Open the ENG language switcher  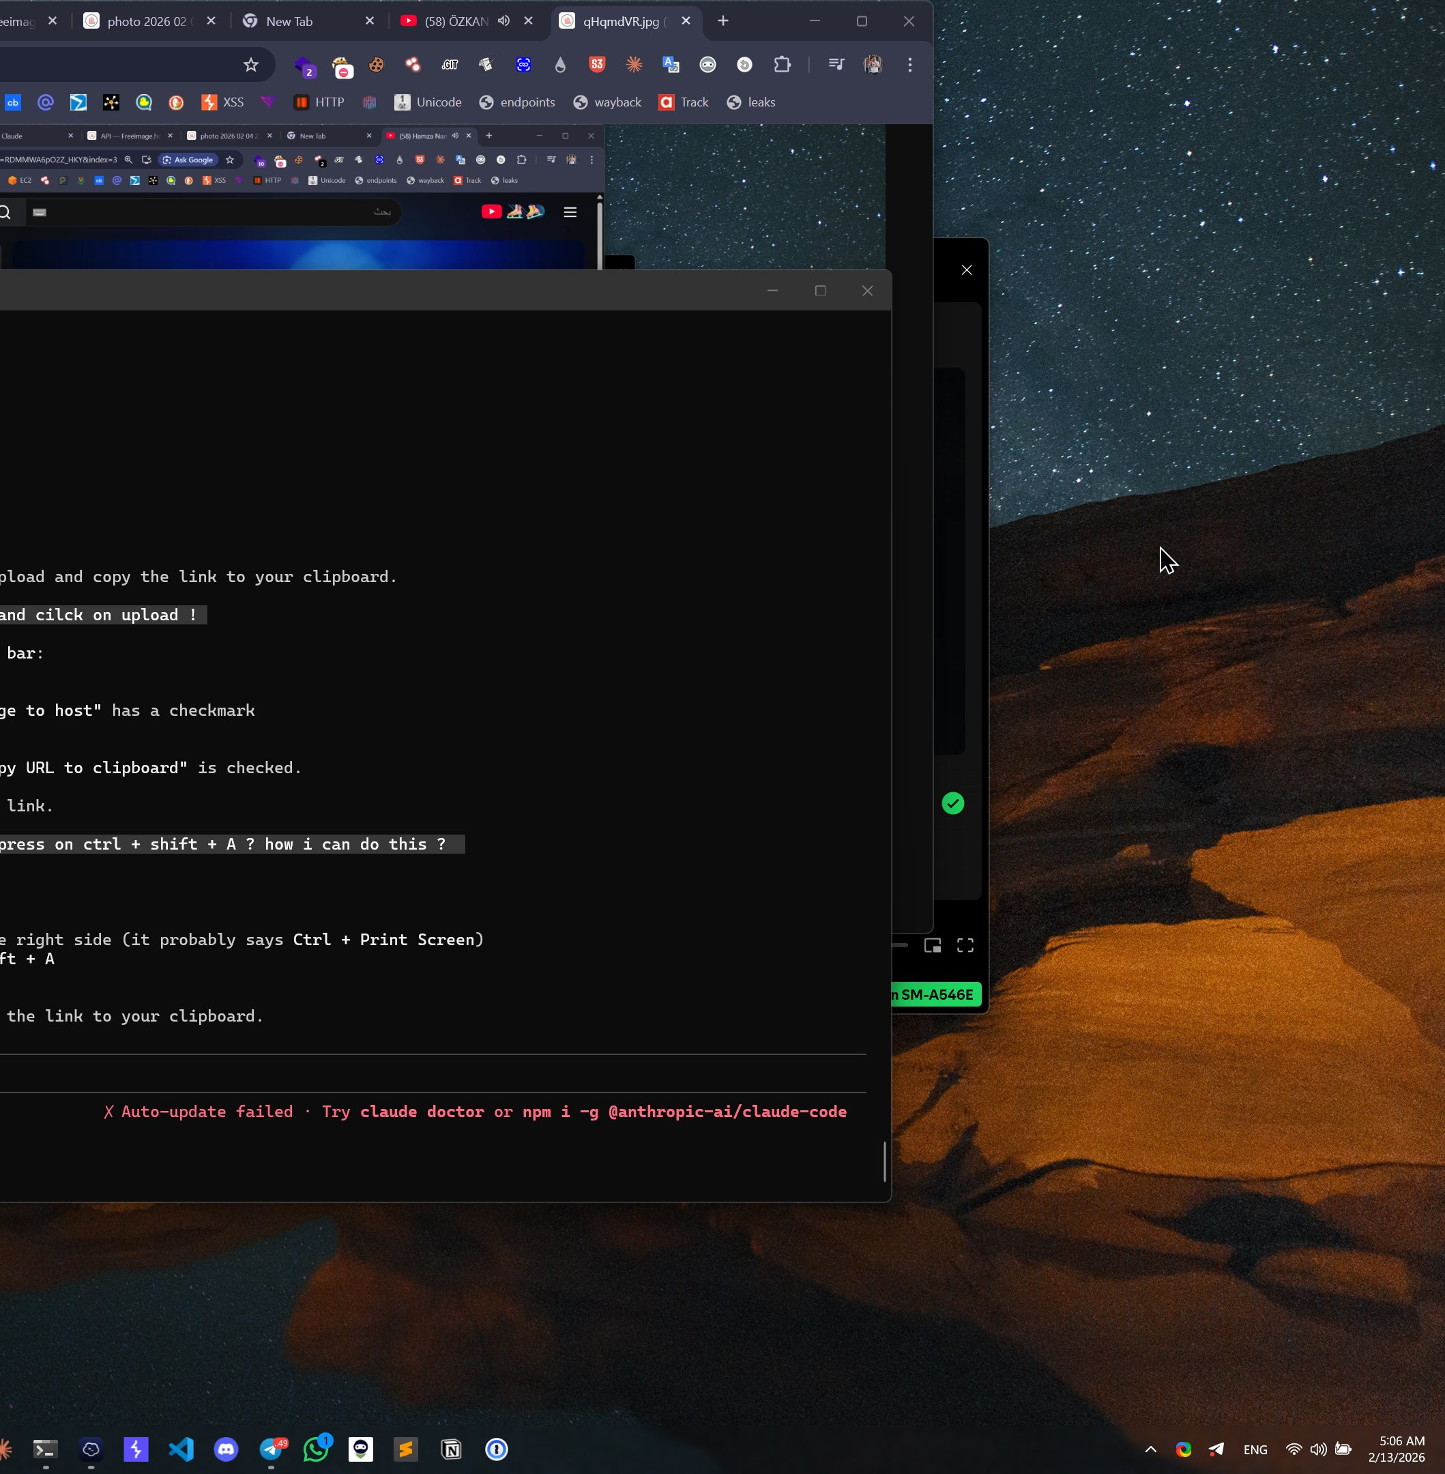click(x=1255, y=1449)
